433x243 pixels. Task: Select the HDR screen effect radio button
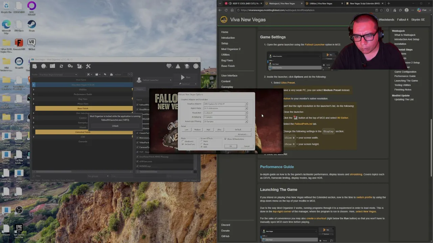tap(202, 147)
